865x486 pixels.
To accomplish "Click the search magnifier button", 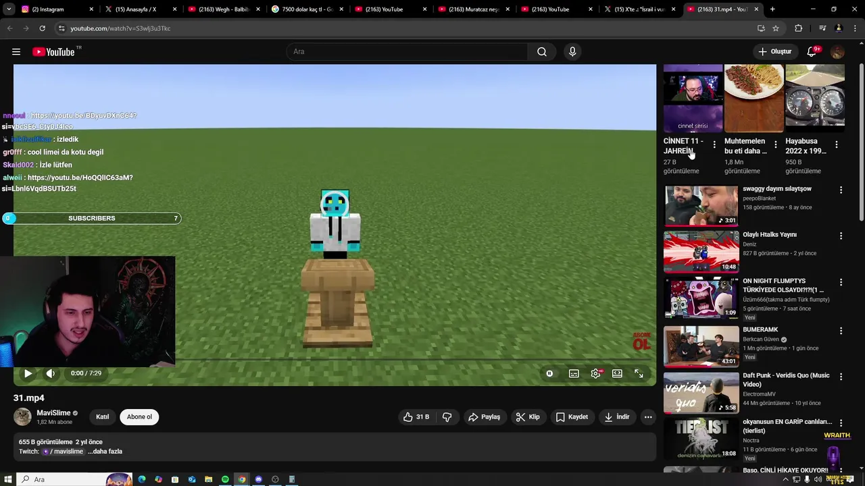I will coord(542,52).
